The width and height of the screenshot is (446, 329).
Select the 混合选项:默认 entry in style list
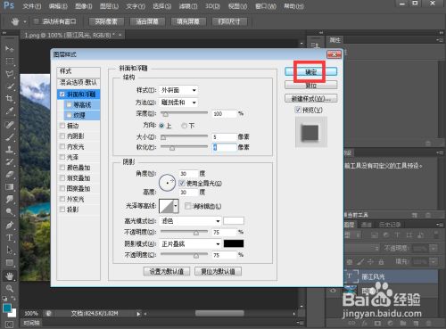[78, 82]
